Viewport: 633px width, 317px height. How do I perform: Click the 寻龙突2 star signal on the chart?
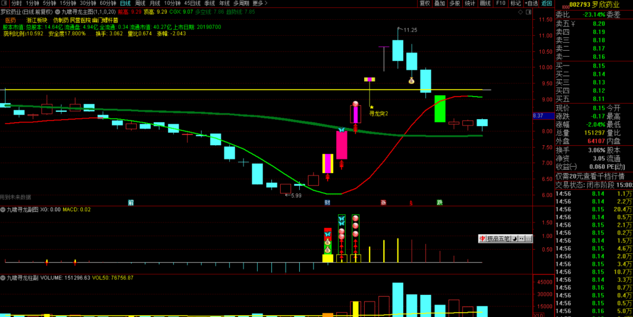pyautogui.click(x=372, y=108)
